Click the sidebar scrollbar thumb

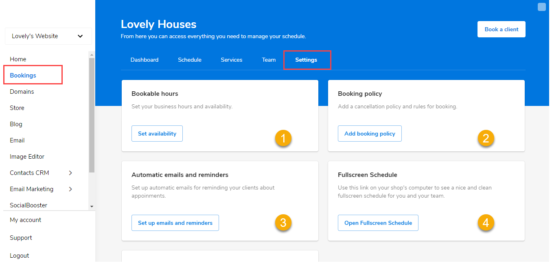point(92,115)
